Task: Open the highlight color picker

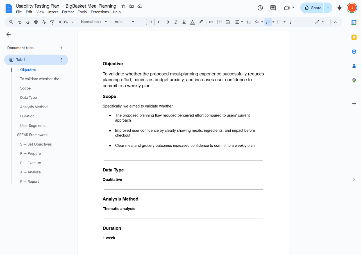Action: [x=201, y=22]
